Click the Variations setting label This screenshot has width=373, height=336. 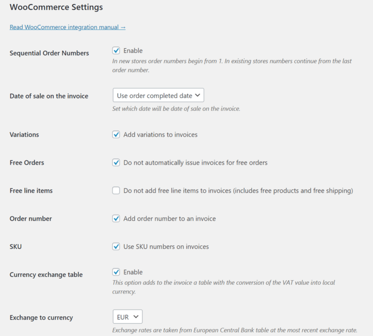pyautogui.click(x=24, y=135)
